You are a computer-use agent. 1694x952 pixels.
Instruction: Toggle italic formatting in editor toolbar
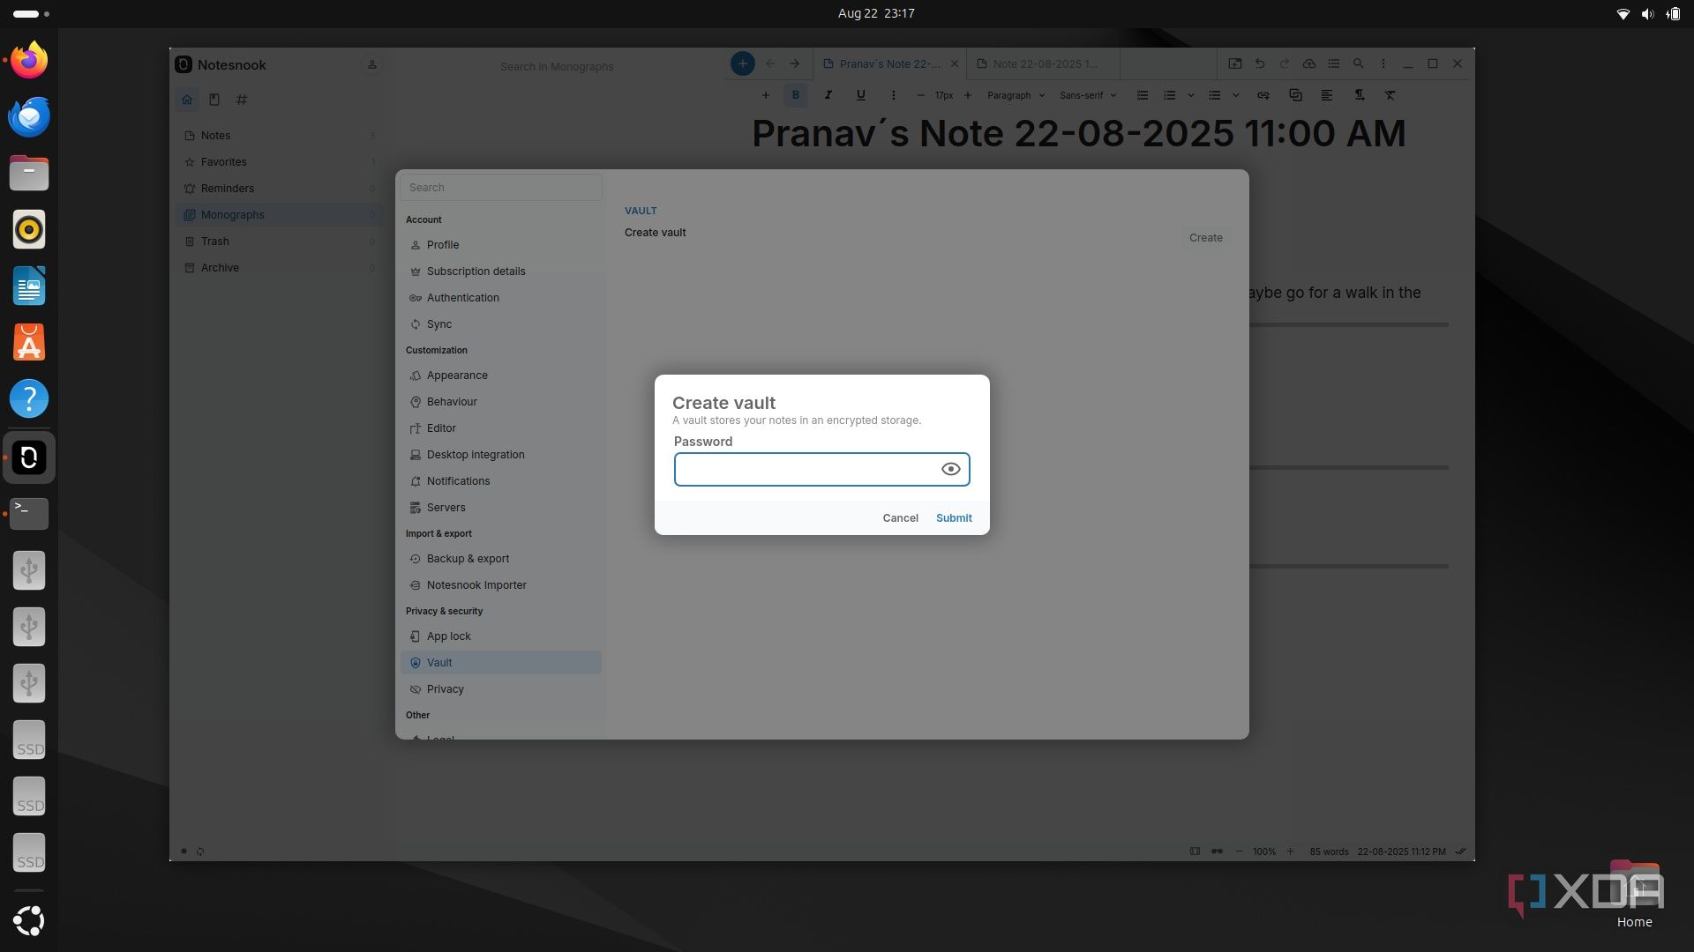(828, 95)
